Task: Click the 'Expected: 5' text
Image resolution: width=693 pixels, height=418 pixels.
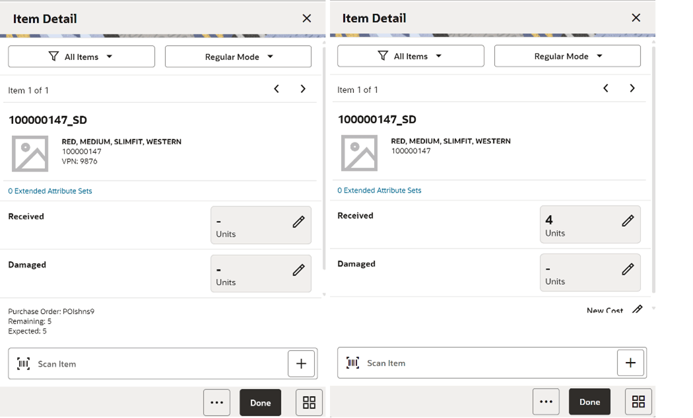Action: [x=28, y=331]
